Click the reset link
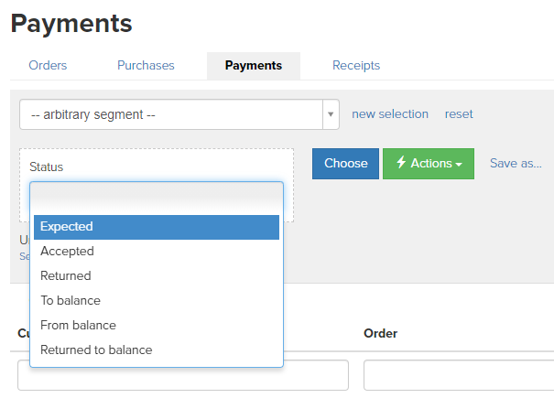 pyautogui.click(x=459, y=114)
